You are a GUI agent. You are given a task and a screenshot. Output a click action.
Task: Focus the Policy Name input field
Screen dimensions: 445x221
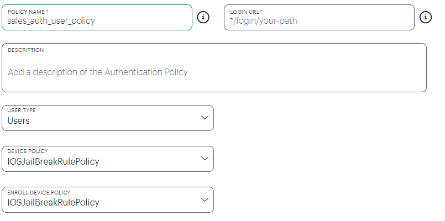(x=97, y=17)
